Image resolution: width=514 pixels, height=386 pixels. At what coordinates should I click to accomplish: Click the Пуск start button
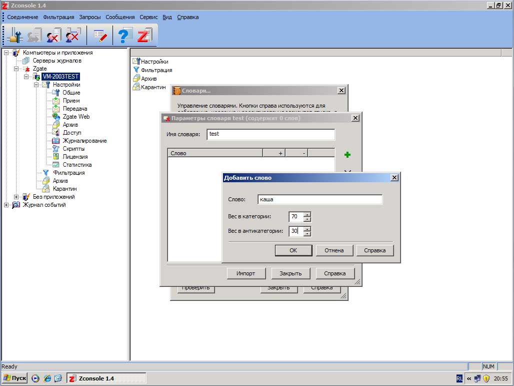tap(15, 378)
